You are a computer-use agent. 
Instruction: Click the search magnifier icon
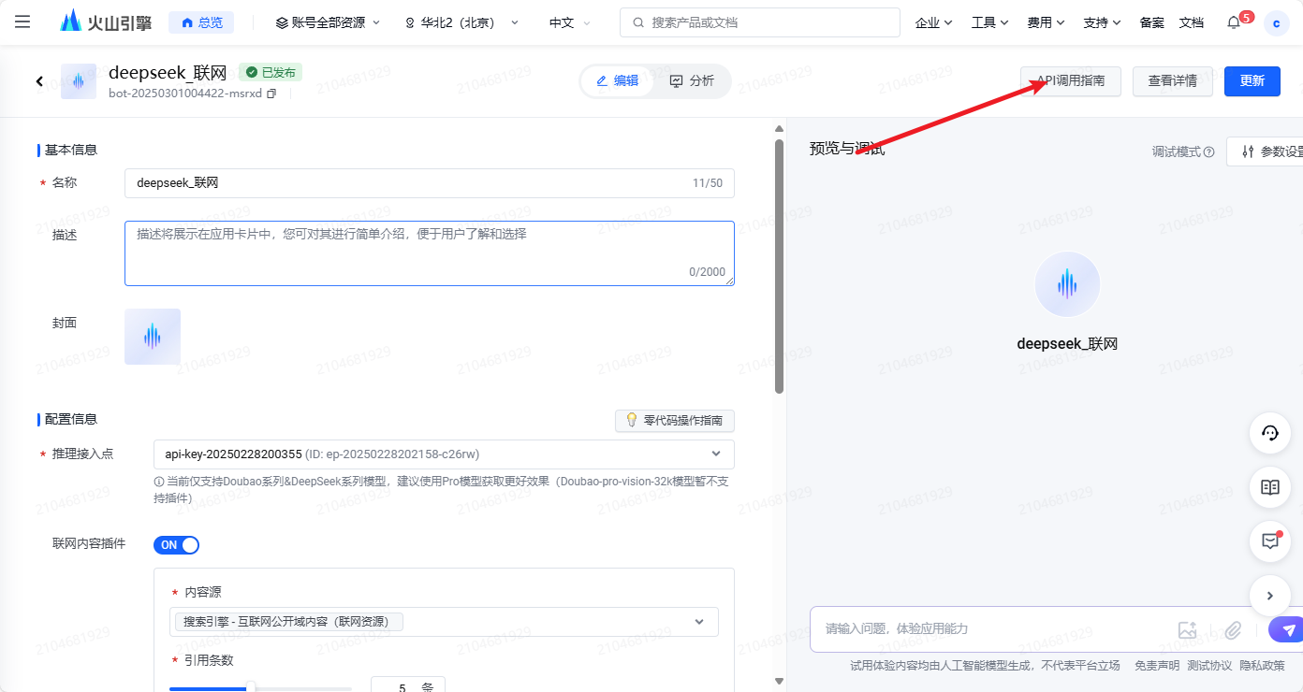[x=638, y=22]
